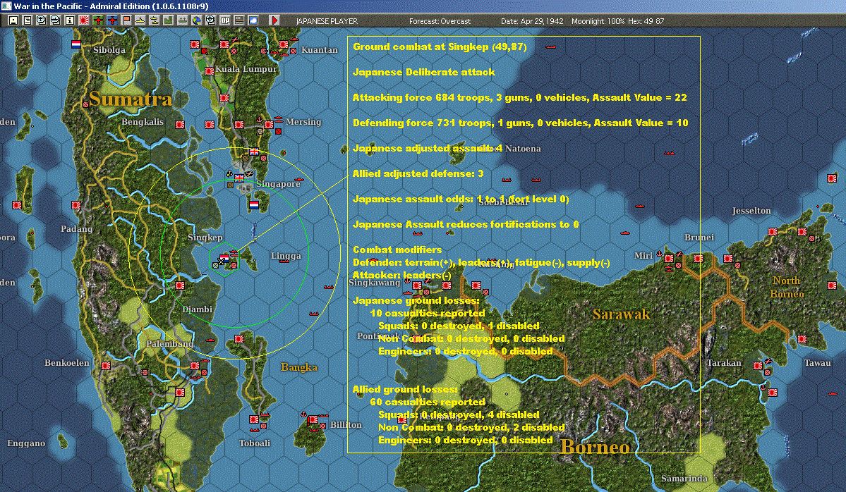
Task: Click the 'Combat modifiers' heading
Action: coord(397,250)
